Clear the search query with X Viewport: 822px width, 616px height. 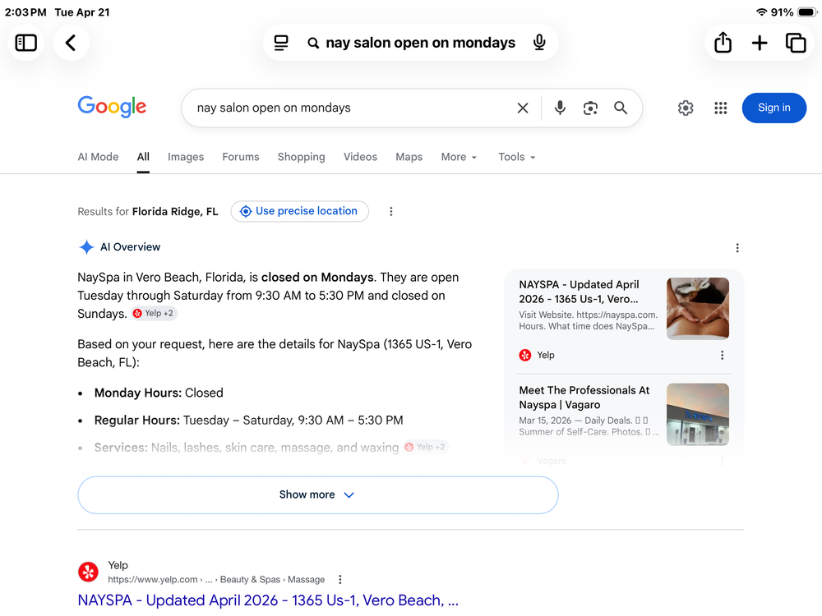click(523, 108)
